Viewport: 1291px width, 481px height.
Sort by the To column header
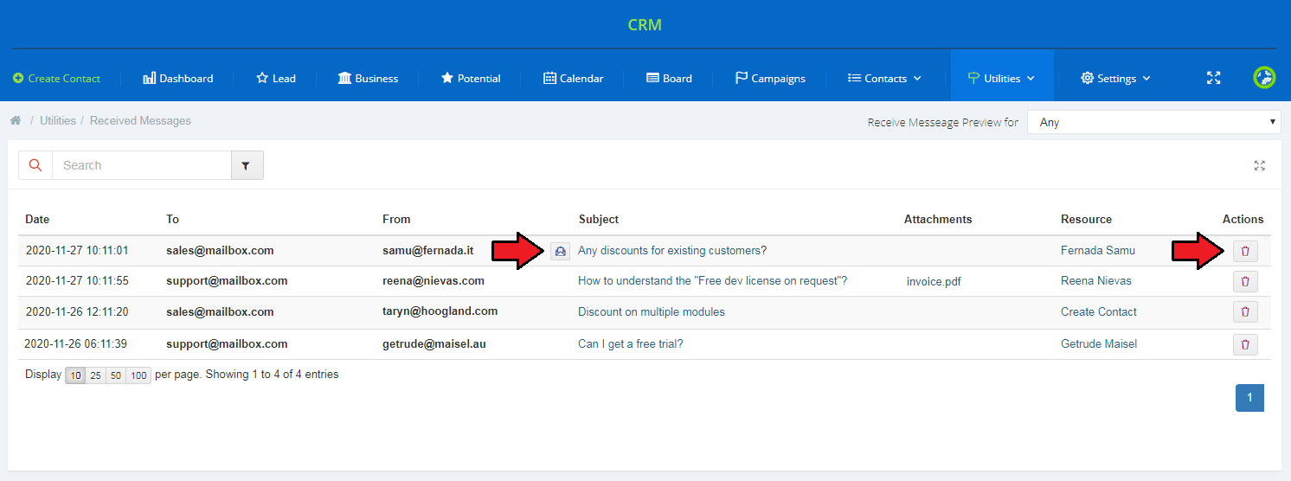click(x=173, y=219)
